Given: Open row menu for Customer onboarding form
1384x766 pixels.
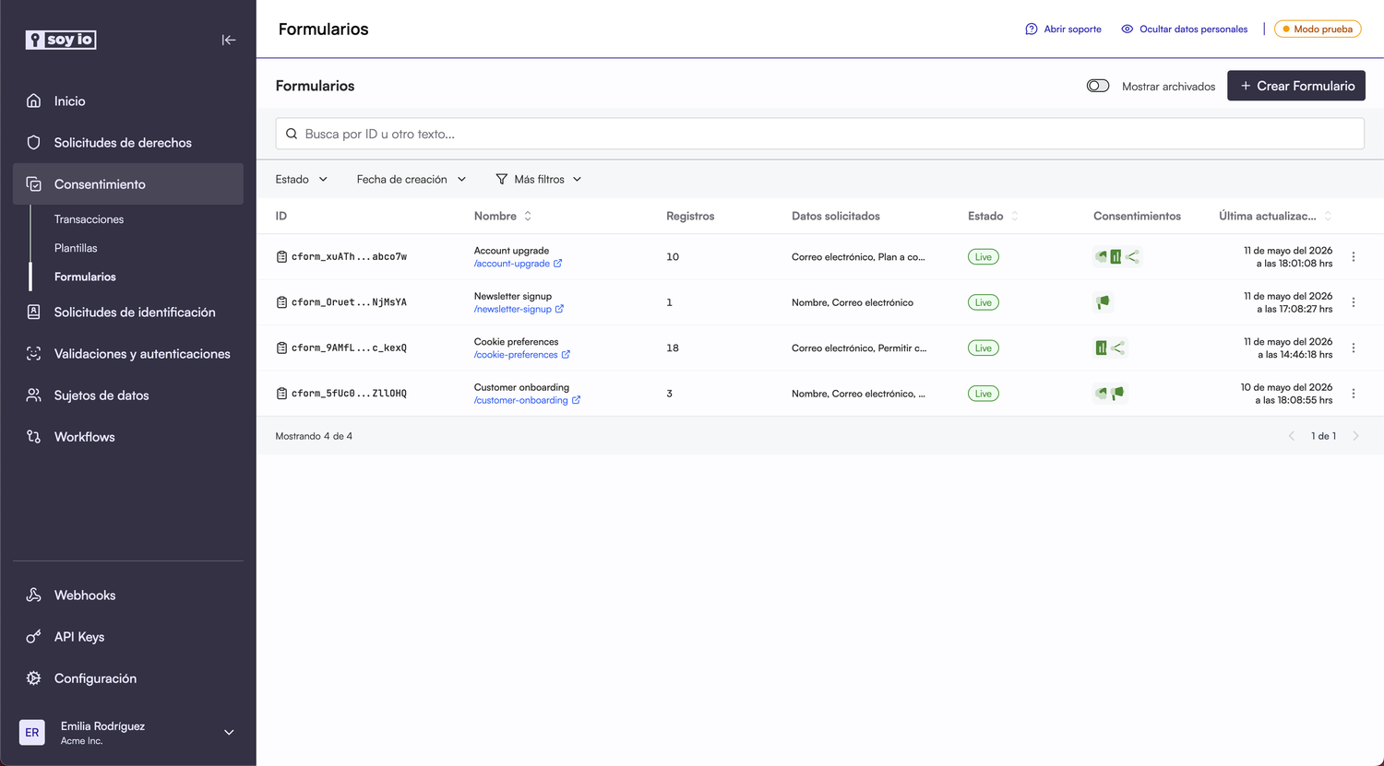Looking at the screenshot, I should [x=1354, y=394].
